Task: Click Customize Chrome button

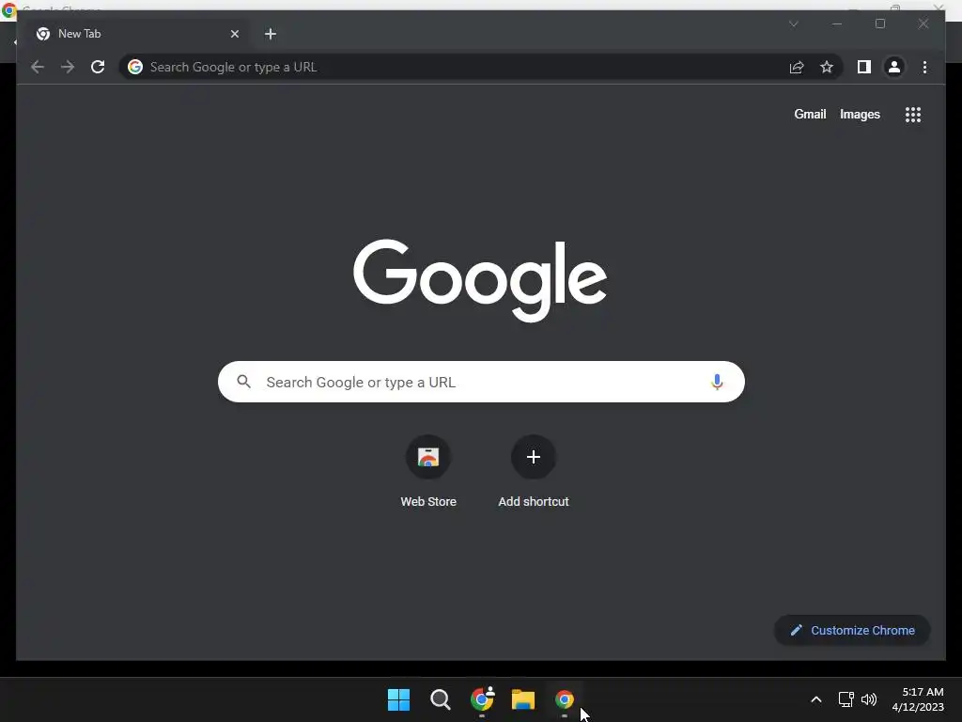Action: click(852, 631)
